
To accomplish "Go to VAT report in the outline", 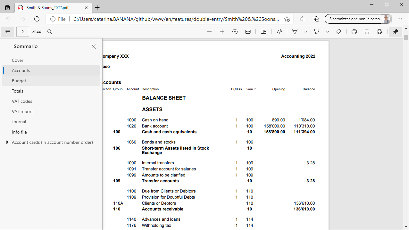I will click(x=22, y=111).
